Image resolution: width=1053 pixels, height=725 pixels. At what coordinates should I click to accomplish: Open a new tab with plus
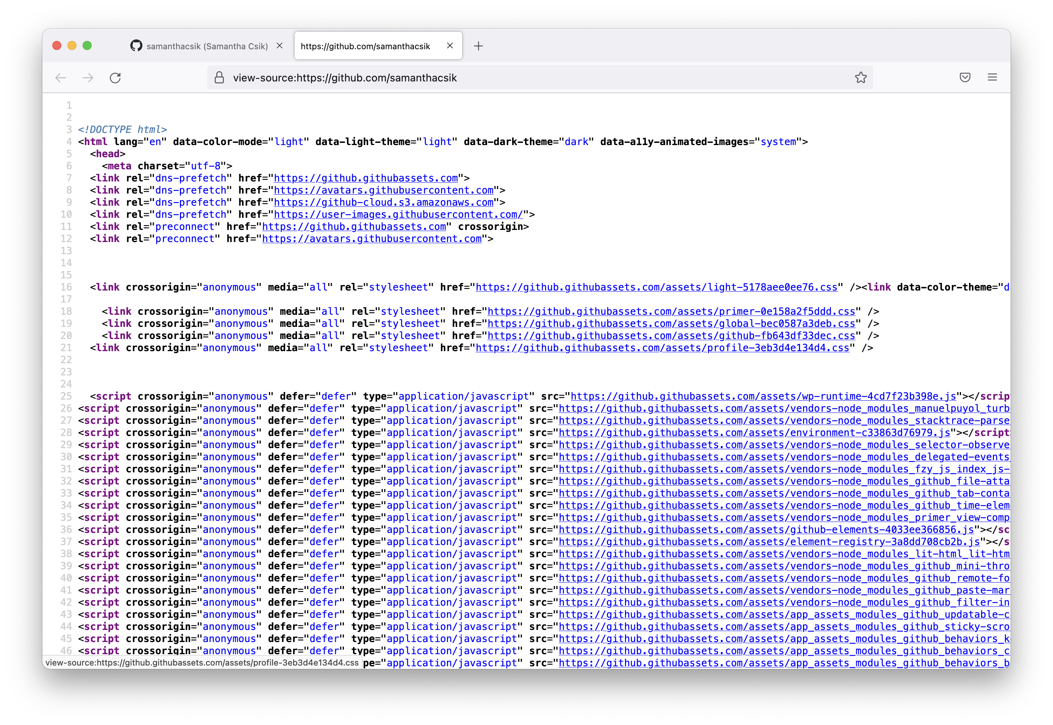pos(478,46)
